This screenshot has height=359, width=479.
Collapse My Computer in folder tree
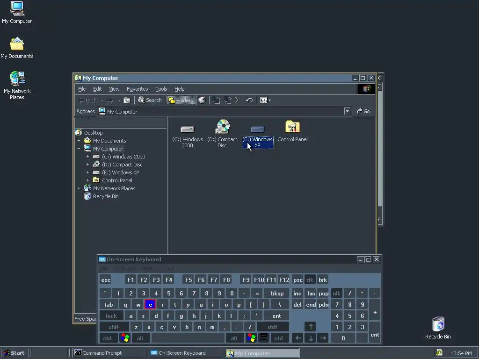click(x=79, y=149)
